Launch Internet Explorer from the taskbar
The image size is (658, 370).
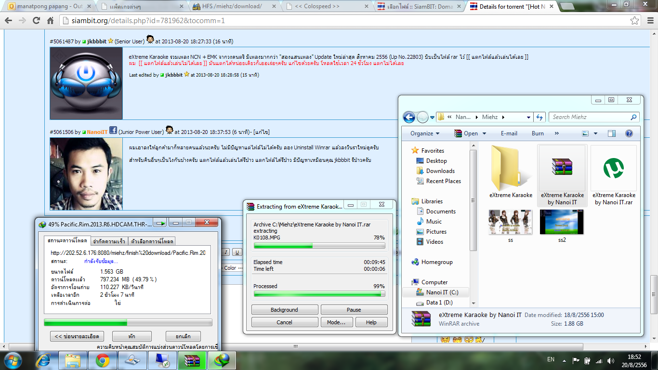[x=43, y=360]
